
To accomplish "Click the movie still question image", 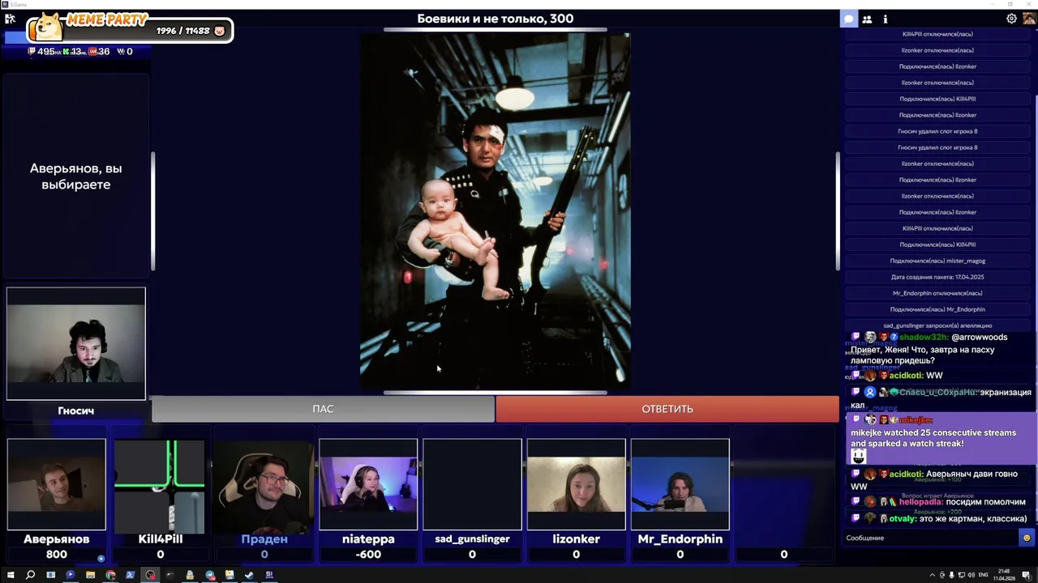I will pos(495,211).
